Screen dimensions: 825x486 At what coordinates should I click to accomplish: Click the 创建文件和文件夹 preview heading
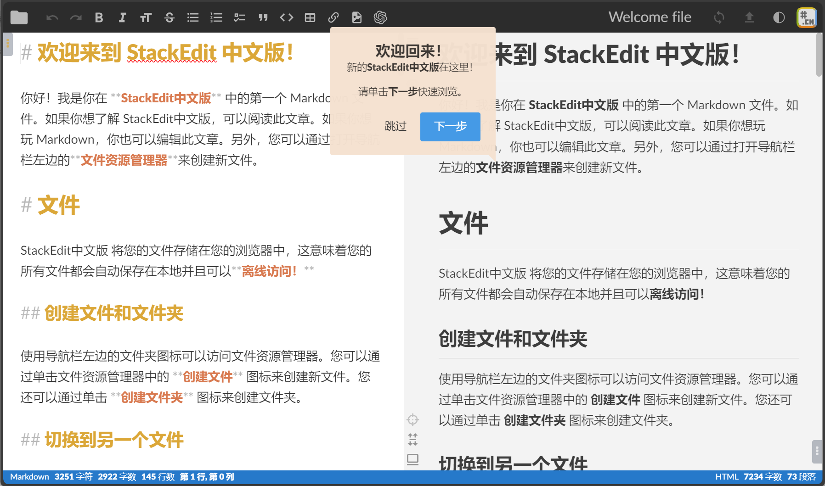(513, 339)
